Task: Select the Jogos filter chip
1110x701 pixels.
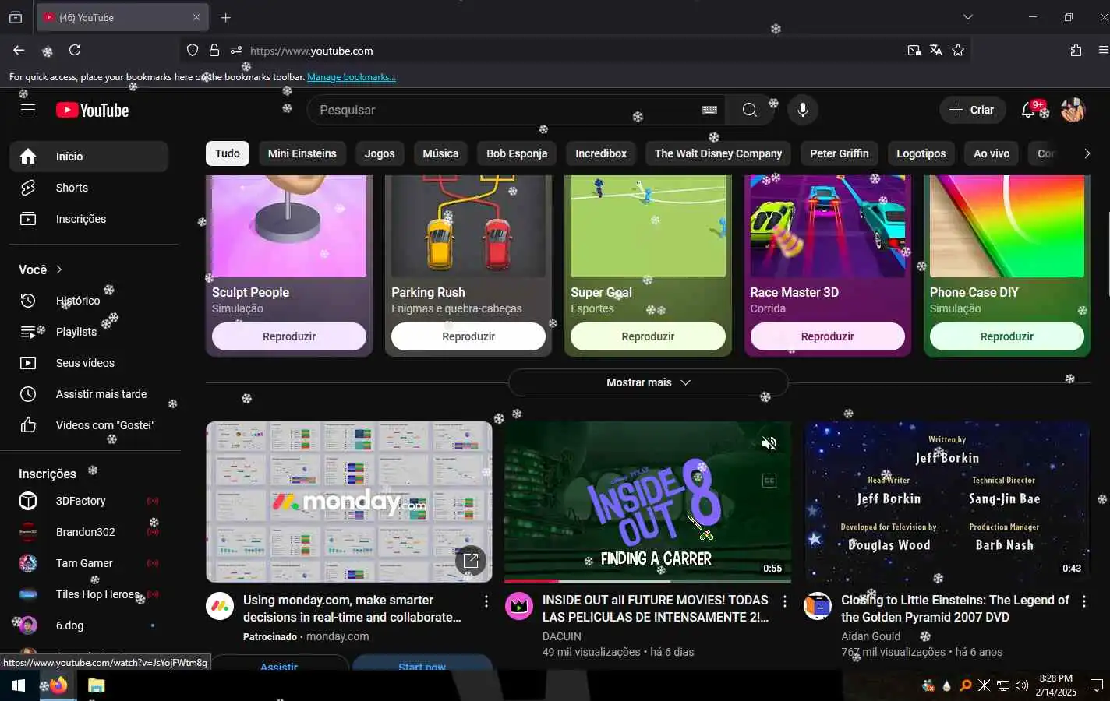Action: coord(380,153)
